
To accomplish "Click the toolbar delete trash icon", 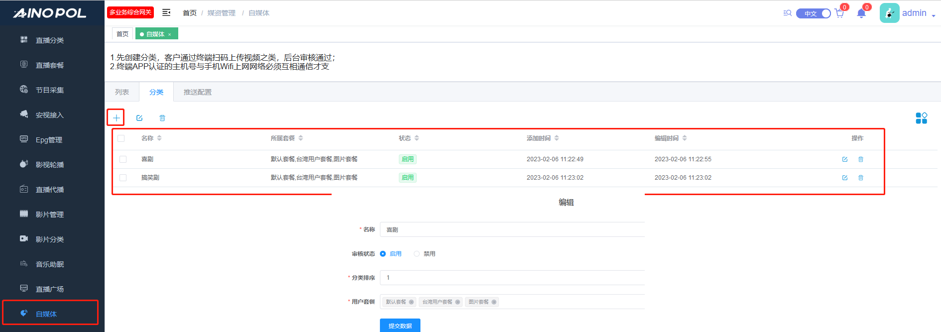I will (162, 118).
